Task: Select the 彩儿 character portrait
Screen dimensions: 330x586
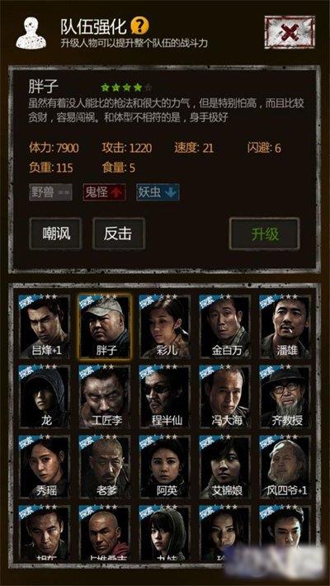Action: click(x=165, y=327)
